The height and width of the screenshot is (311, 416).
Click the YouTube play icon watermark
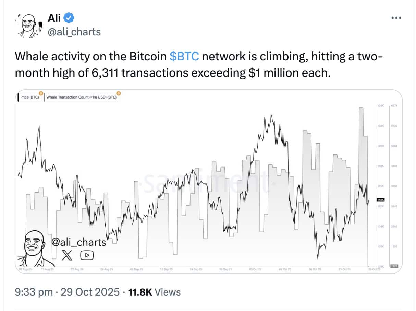click(87, 255)
